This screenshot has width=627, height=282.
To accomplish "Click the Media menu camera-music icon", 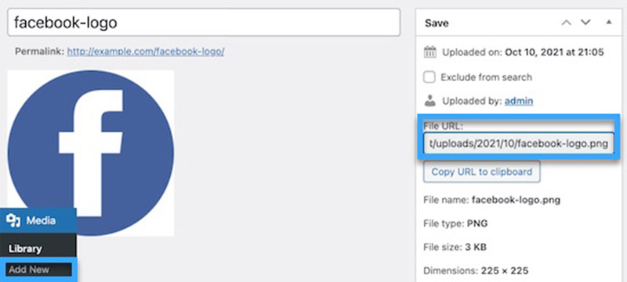I will click(x=13, y=220).
